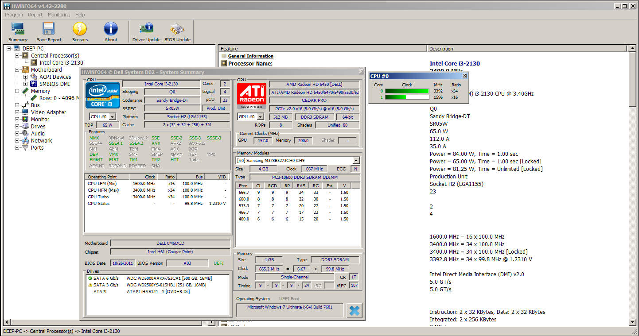The height and width of the screenshot is (336, 639).
Task: Click the Core 1 clock progress bar
Action: pos(407,97)
